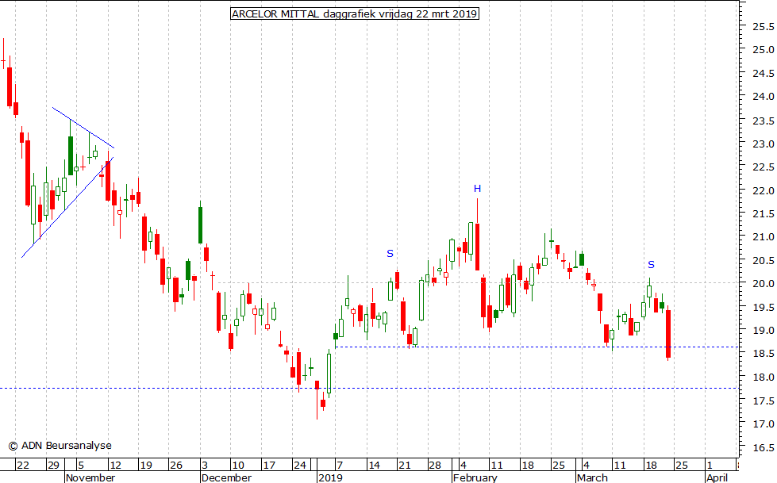Select the 25.0 price axis label
The image size is (777, 483).
(764, 49)
